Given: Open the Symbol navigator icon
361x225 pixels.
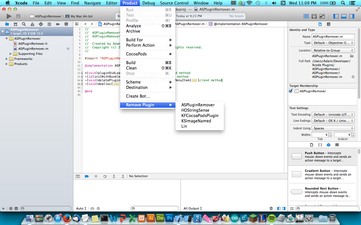Looking at the screenshot, I should pyautogui.click(x=16, y=24).
